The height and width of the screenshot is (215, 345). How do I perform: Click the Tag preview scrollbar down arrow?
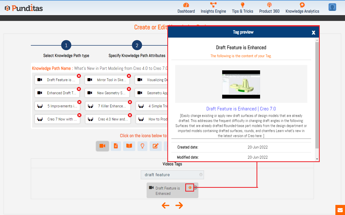(317, 159)
